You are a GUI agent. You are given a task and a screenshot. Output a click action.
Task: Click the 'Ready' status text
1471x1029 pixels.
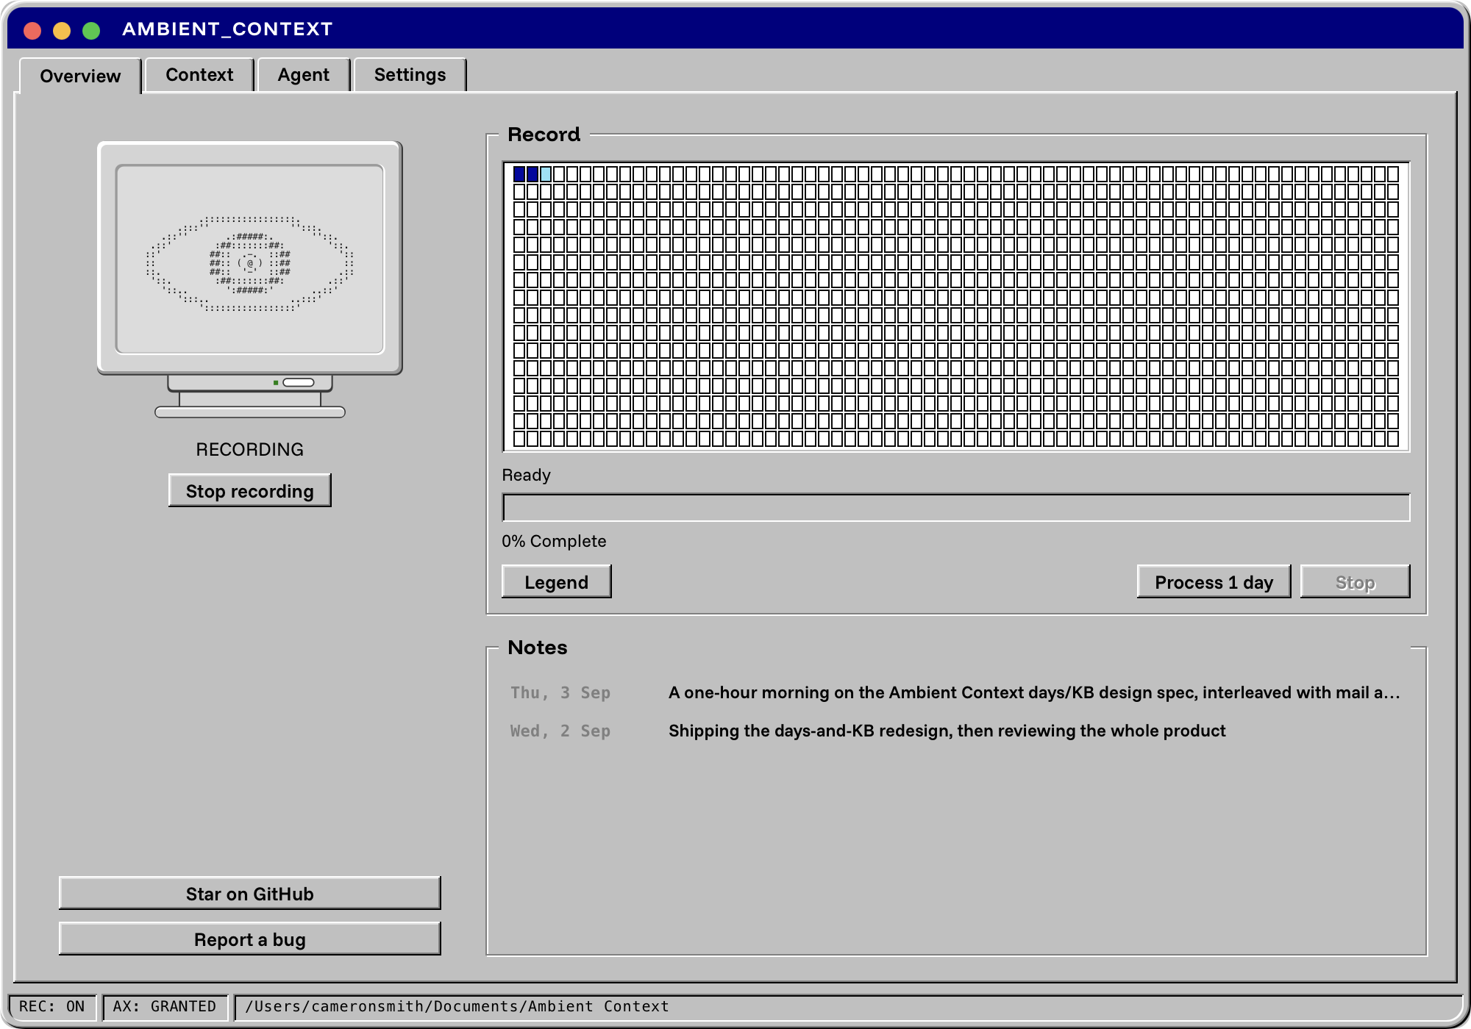[x=526, y=475]
